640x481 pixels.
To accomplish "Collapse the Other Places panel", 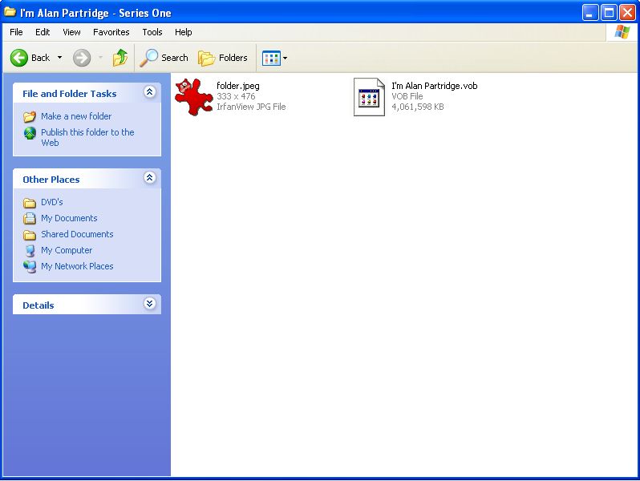I will (x=150, y=178).
